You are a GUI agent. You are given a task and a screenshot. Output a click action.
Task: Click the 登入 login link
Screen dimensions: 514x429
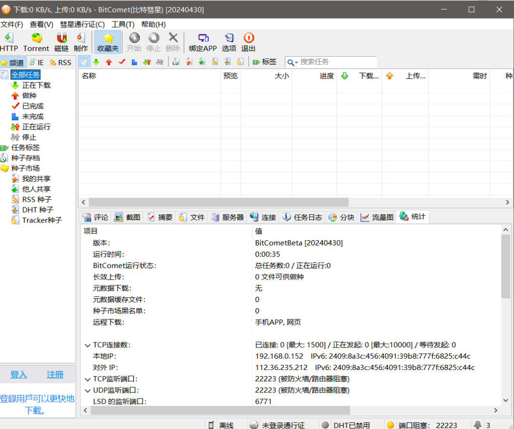coord(19,375)
